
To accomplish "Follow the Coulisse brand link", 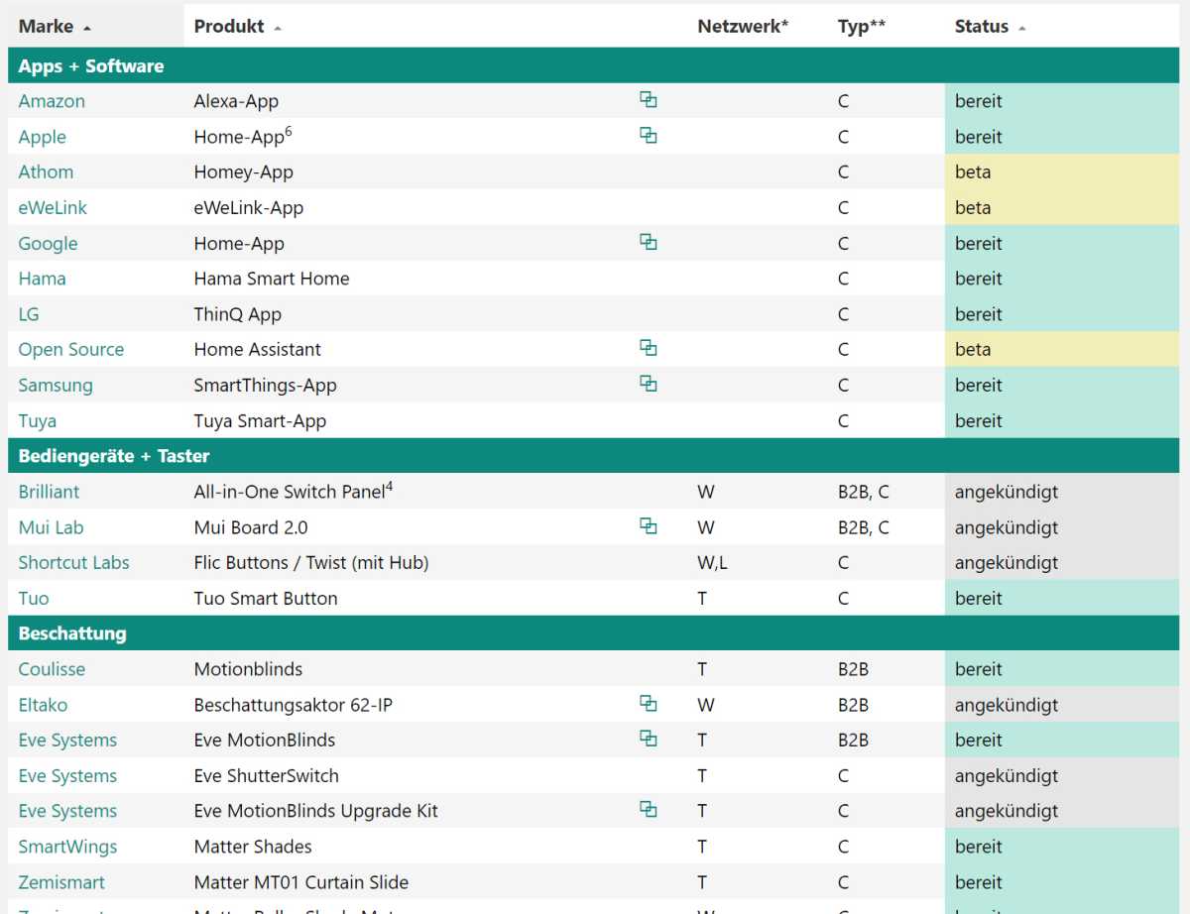I will click(52, 669).
